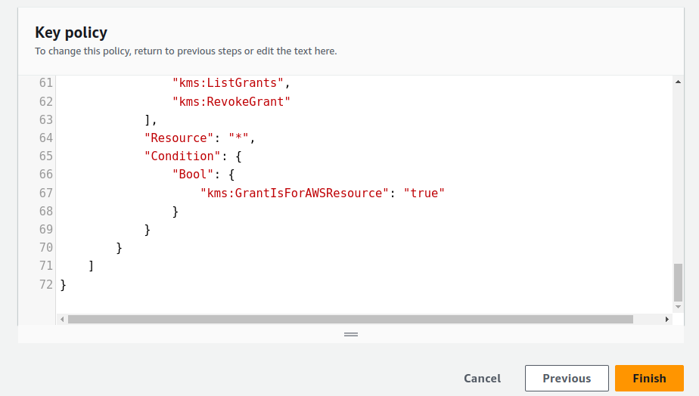
Task: Click line number 61 in the gutter
Action: pos(45,83)
